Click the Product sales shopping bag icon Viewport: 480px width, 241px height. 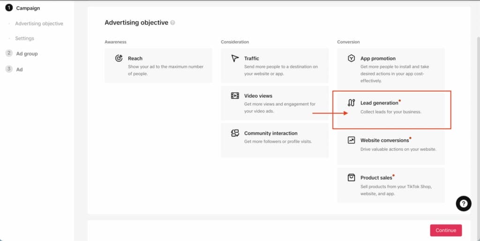click(352, 177)
